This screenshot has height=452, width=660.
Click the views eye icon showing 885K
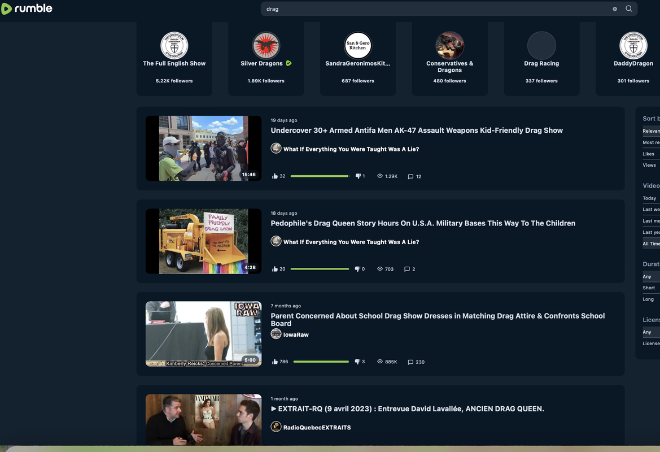coord(379,362)
